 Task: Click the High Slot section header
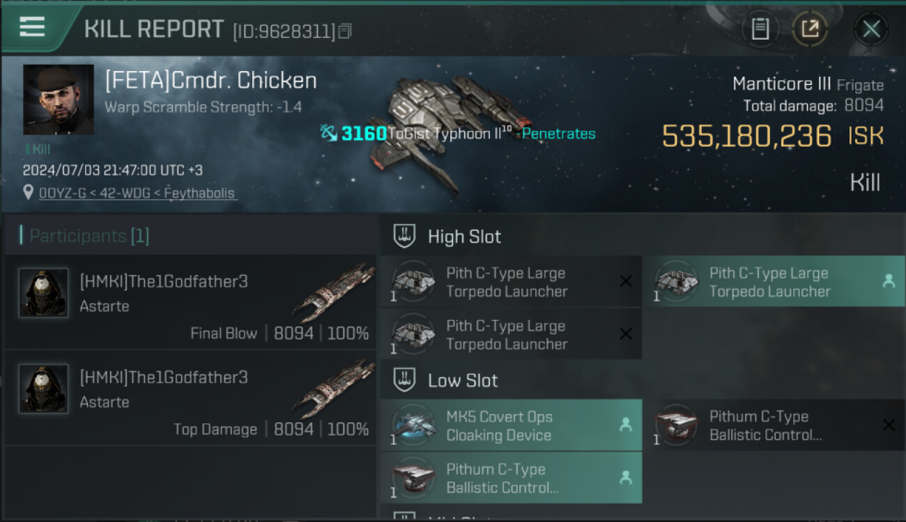(x=464, y=237)
